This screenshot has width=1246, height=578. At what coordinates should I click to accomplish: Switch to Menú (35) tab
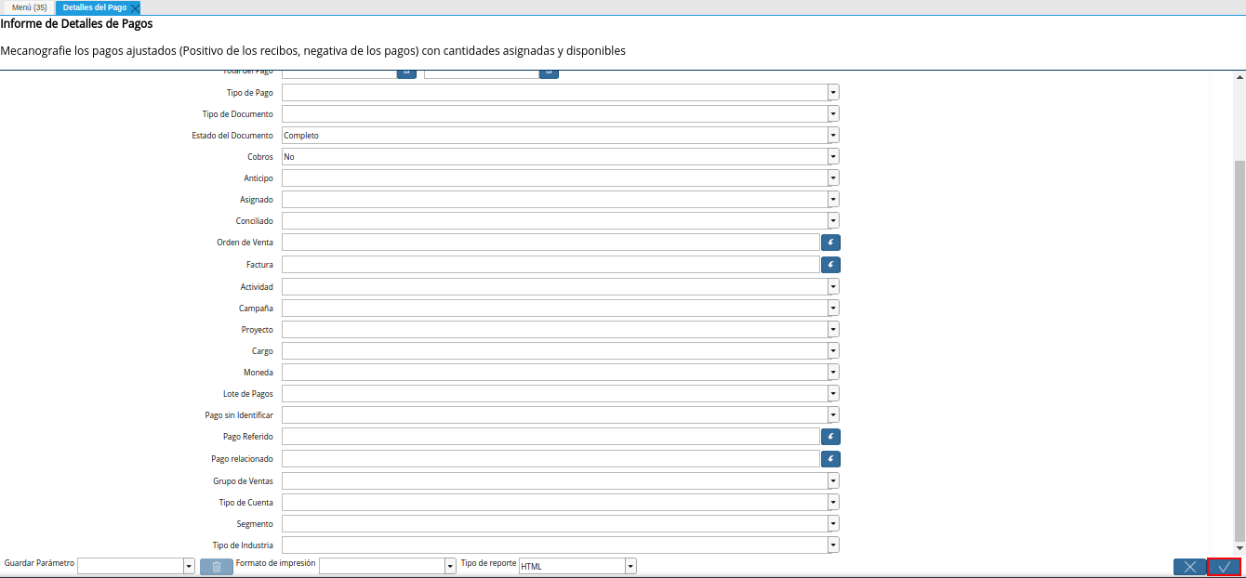(30, 7)
